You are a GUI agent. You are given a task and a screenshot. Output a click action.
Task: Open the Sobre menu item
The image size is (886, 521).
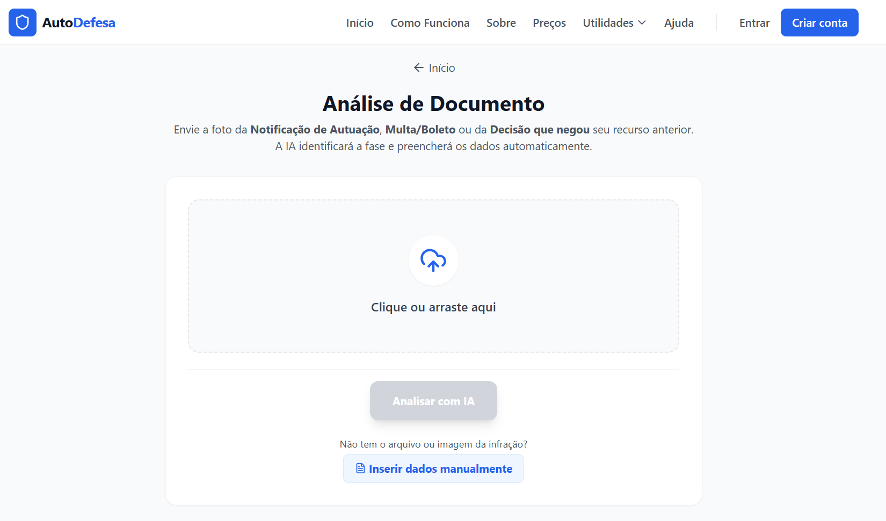[501, 23]
